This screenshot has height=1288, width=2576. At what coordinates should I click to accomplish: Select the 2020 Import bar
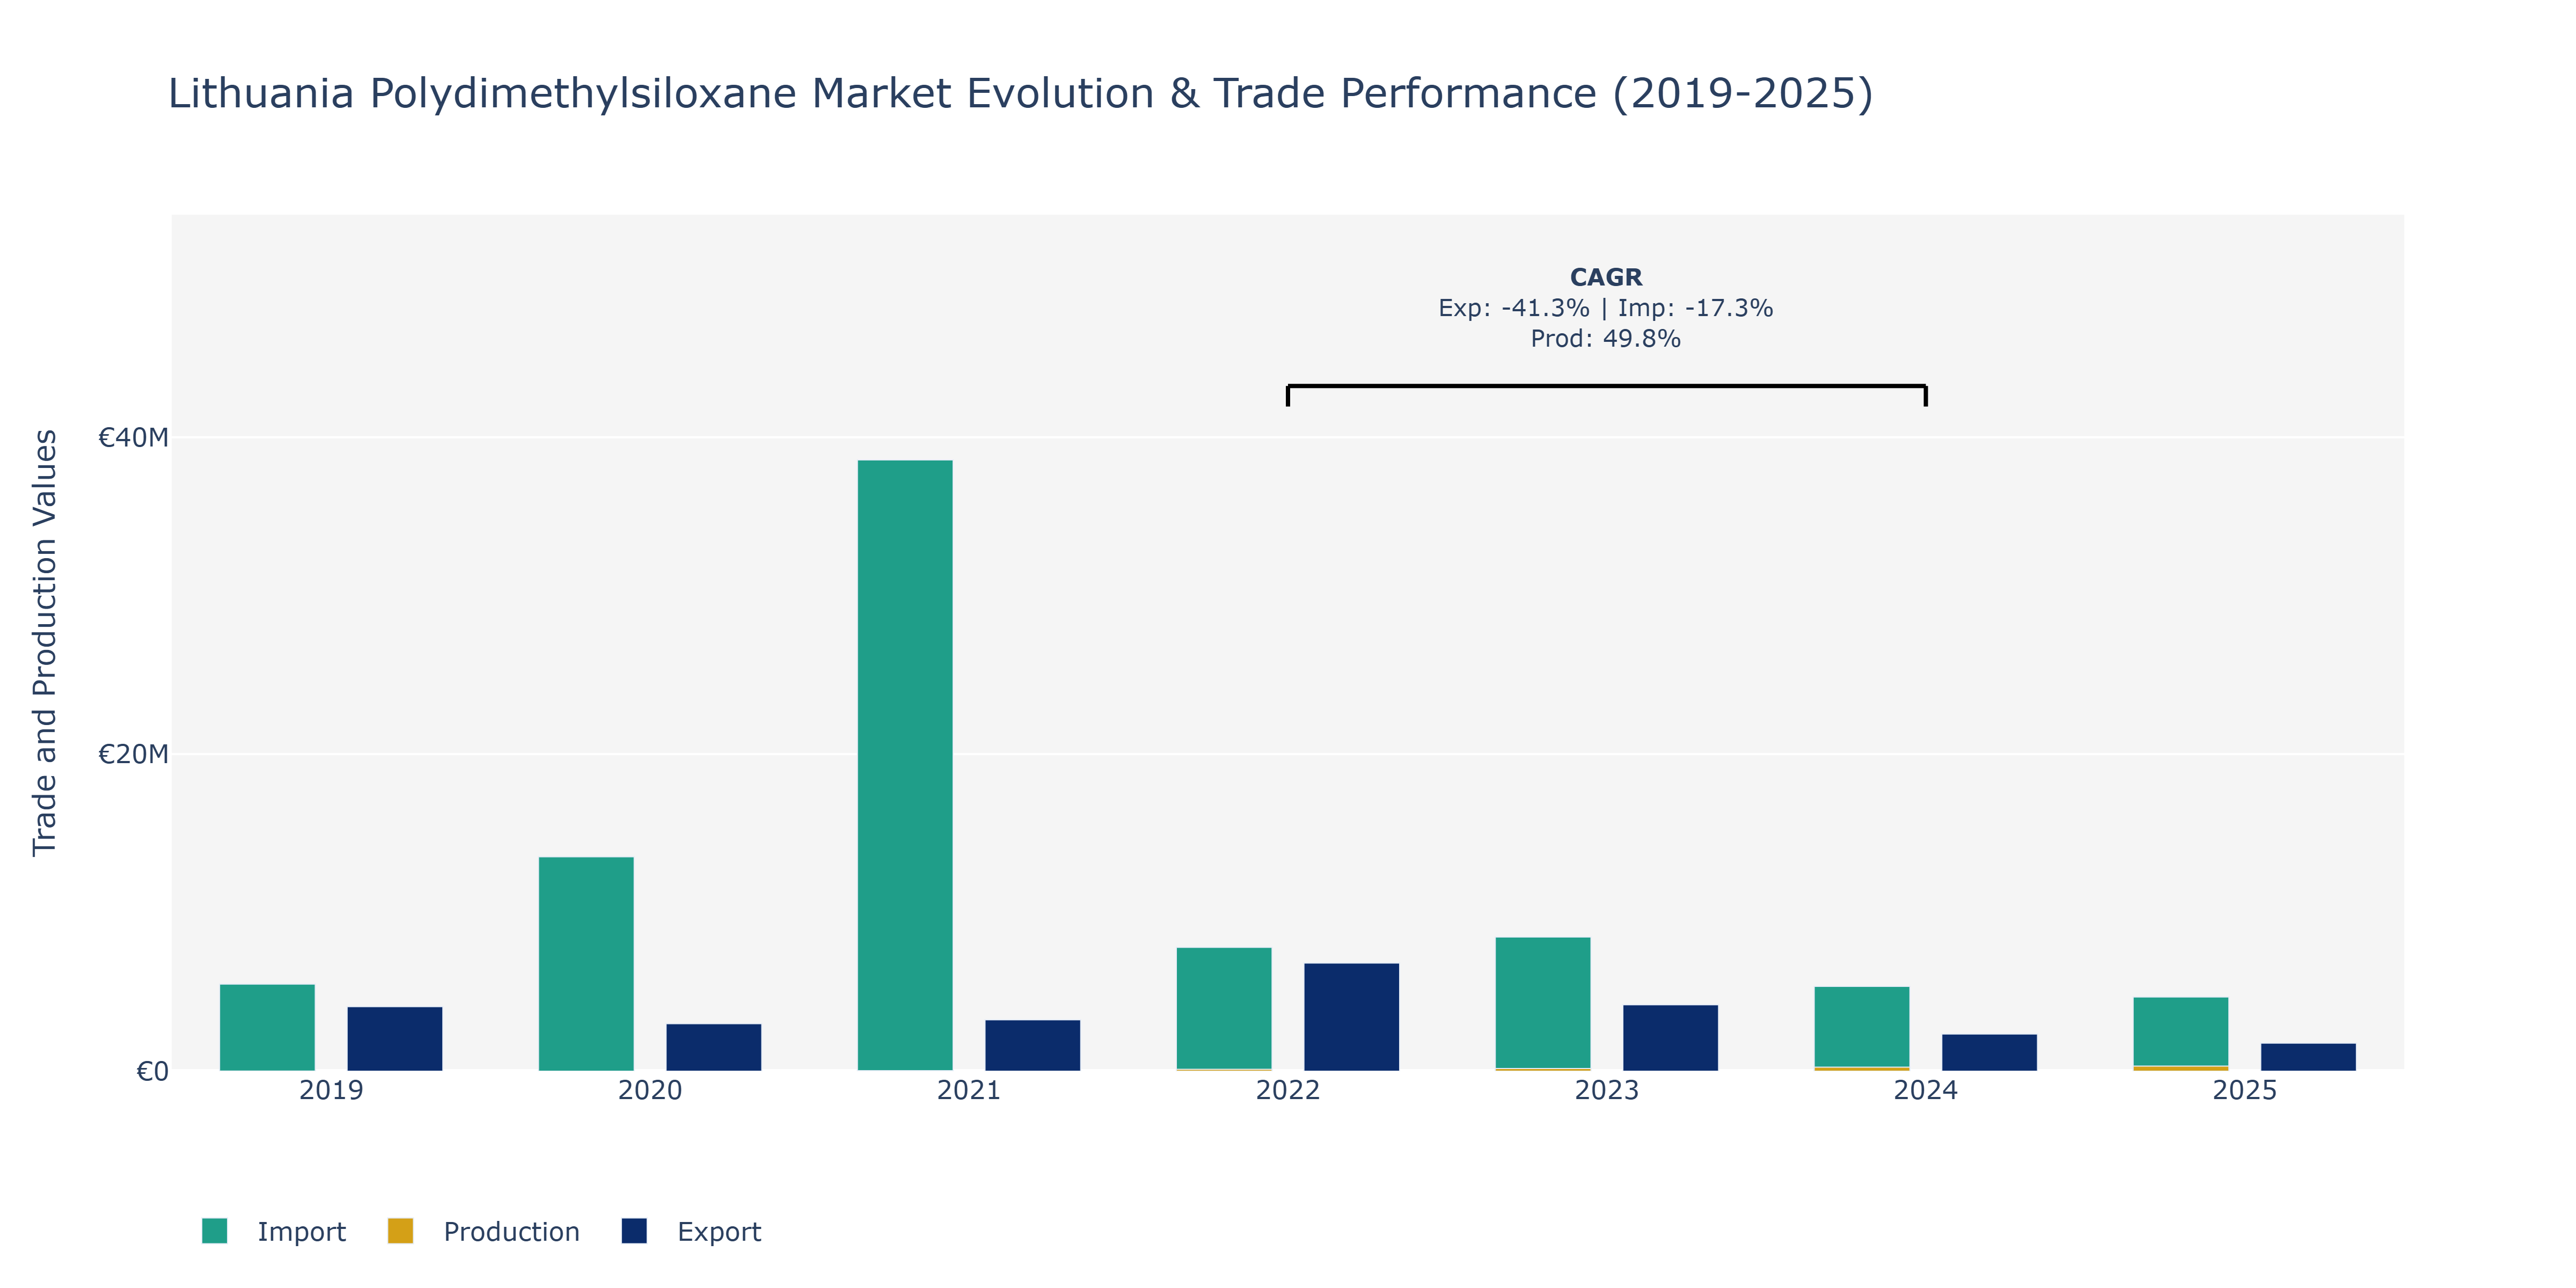coord(586,964)
